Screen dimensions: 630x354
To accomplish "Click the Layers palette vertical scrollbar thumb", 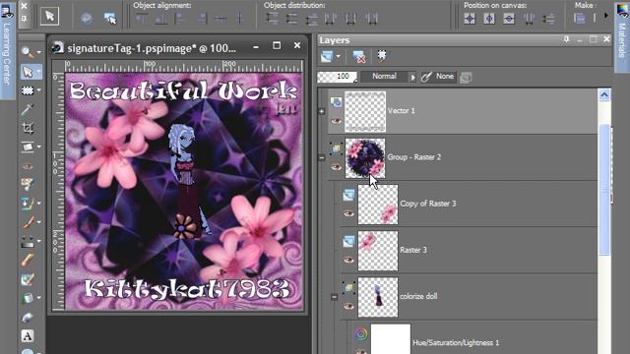I will (604, 189).
